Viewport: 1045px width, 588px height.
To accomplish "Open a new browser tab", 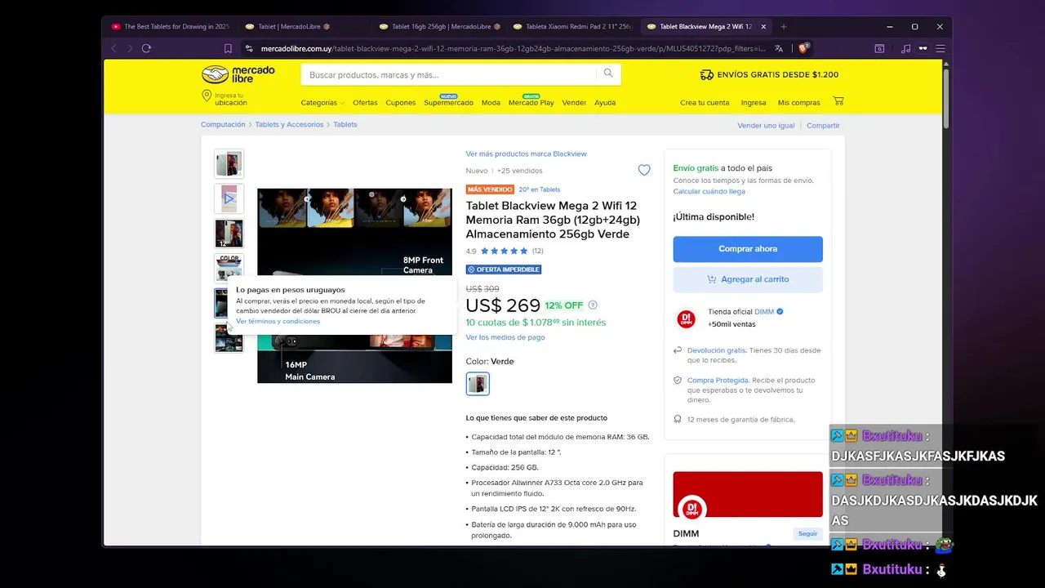I will tap(784, 26).
